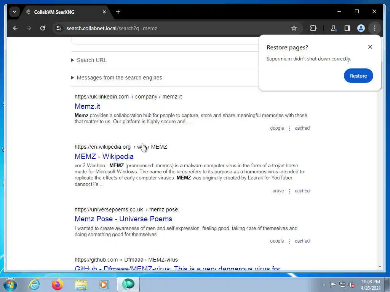Viewport: 390px width, 292px height.
Task: Open the GitHub Dfmaaa MEMZ-virus result
Action: 177,268
